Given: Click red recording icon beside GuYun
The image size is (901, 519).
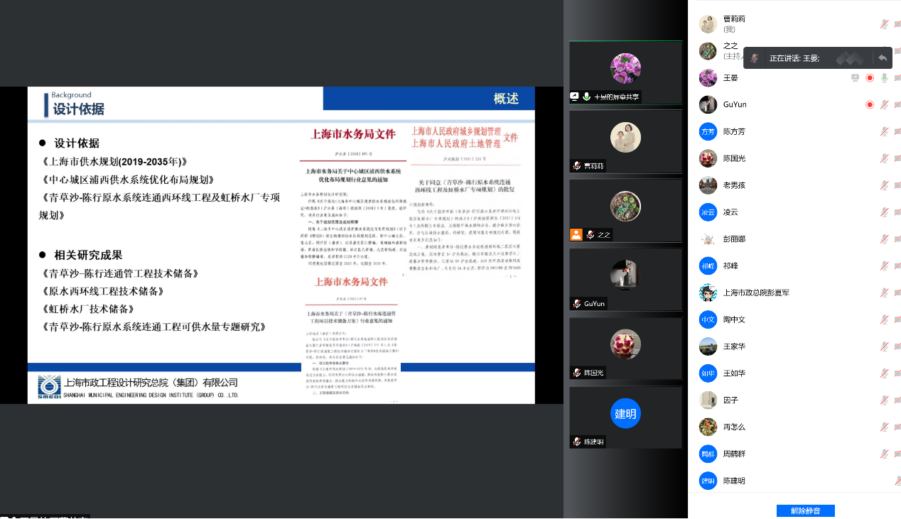Looking at the screenshot, I should (870, 104).
